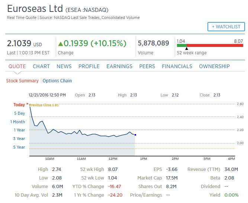
Task: Switch to the FINANCIALS tab
Action: point(177,66)
